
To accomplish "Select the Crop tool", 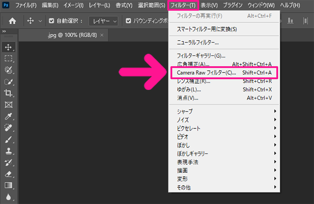I will [x=8, y=93].
